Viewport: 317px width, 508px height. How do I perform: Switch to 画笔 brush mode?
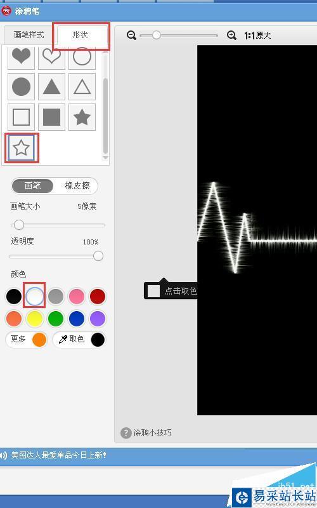click(32, 186)
